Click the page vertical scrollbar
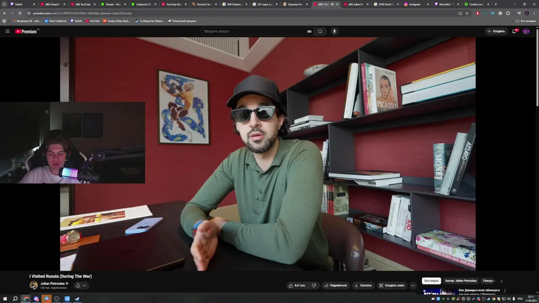The image size is (539, 303). (x=537, y=67)
